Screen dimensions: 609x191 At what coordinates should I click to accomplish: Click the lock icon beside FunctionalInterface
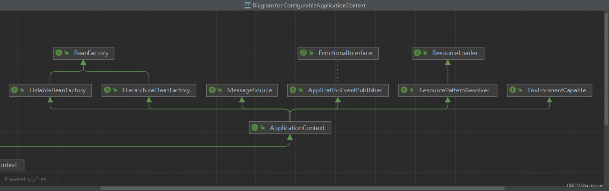pyautogui.click(x=311, y=53)
